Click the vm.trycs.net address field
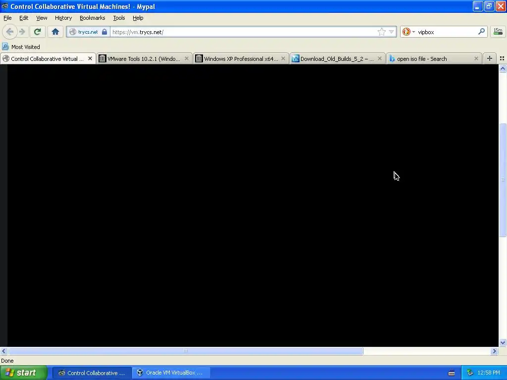This screenshot has height=380, width=507. 243,32
